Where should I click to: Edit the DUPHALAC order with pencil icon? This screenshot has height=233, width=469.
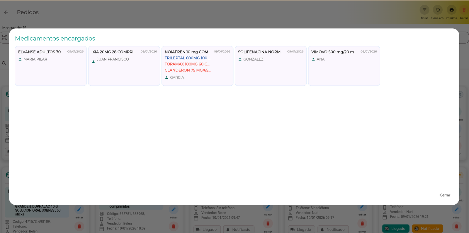[79, 210]
